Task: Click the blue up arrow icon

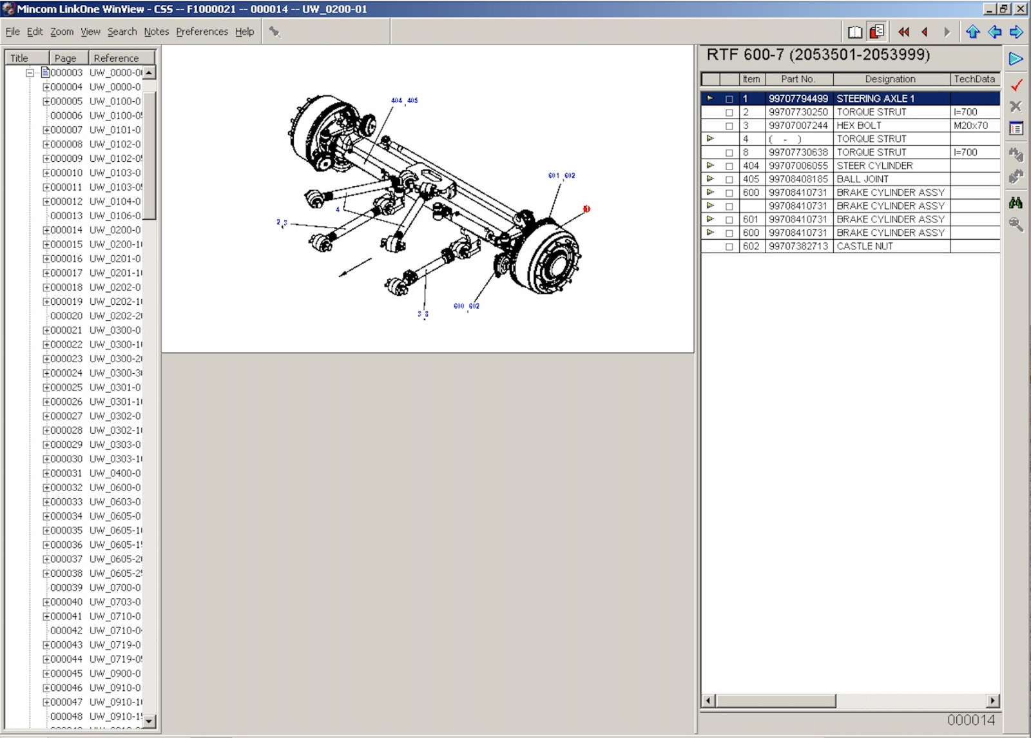Action: [x=972, y=32]
